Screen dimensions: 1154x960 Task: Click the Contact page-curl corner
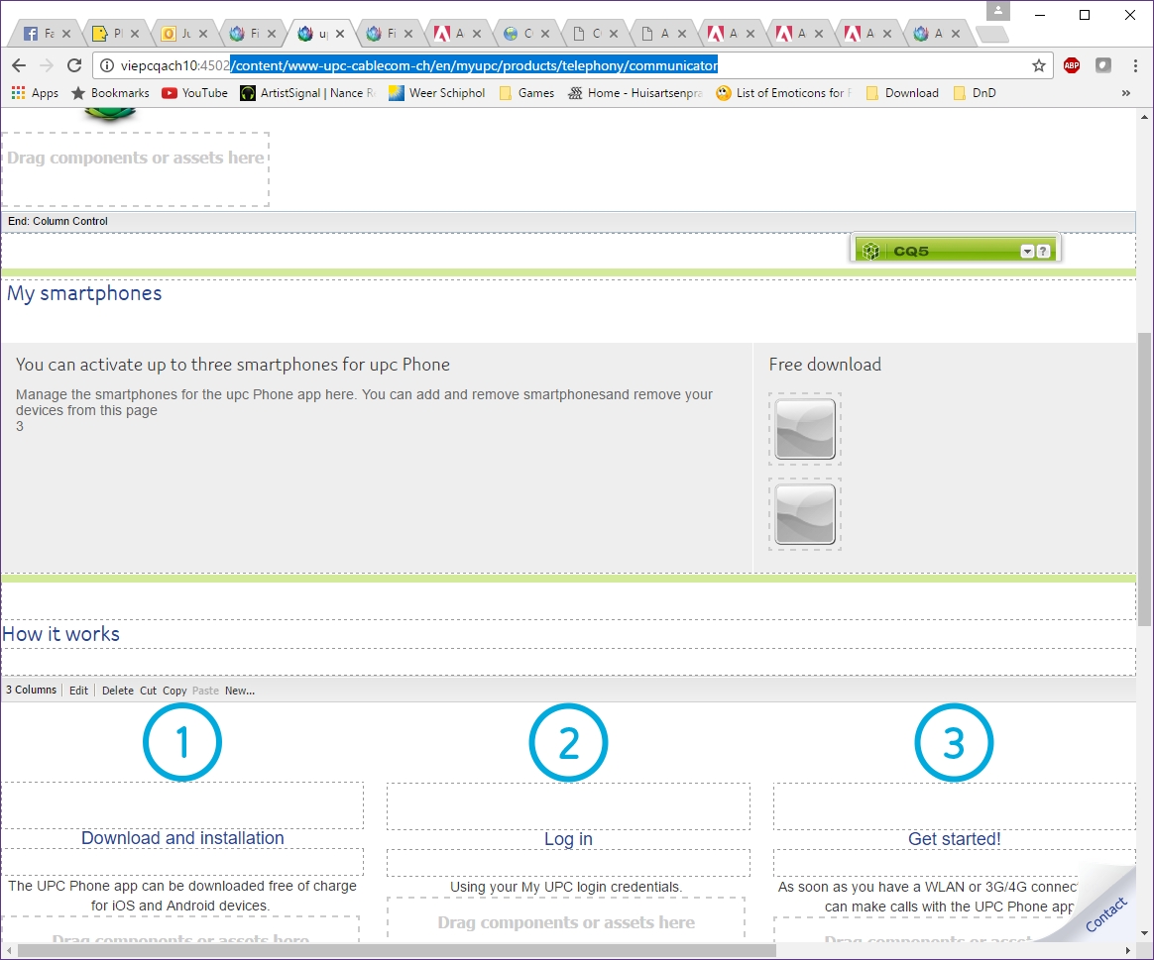(1105, 914)
